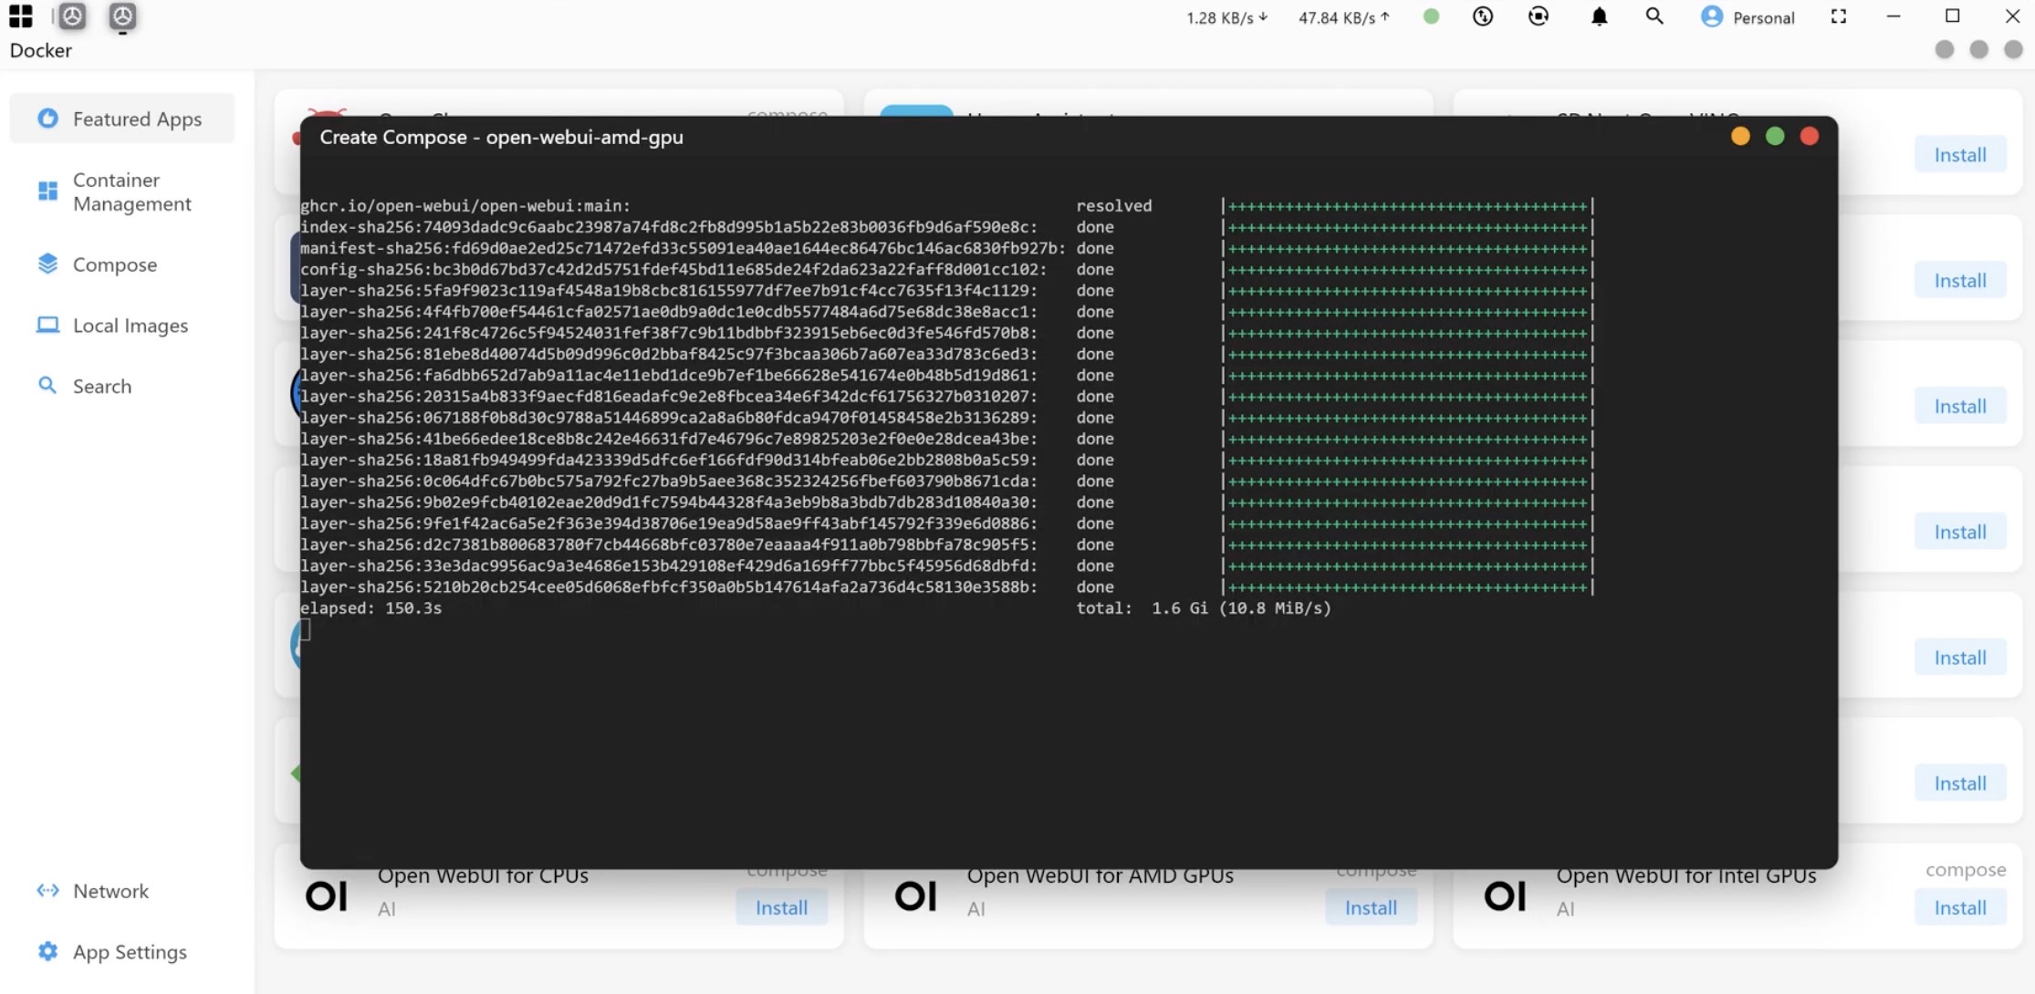Close the Create Compose dialog with red dot
Image resolution: width=2035 pixels, height=994 pixels.
click(x=1810, y=136)
